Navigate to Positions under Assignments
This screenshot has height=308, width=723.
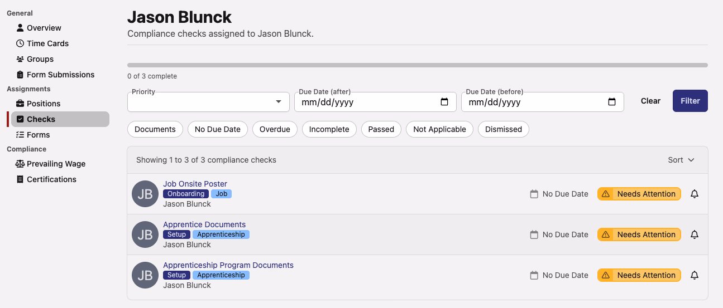click(59, 104)
